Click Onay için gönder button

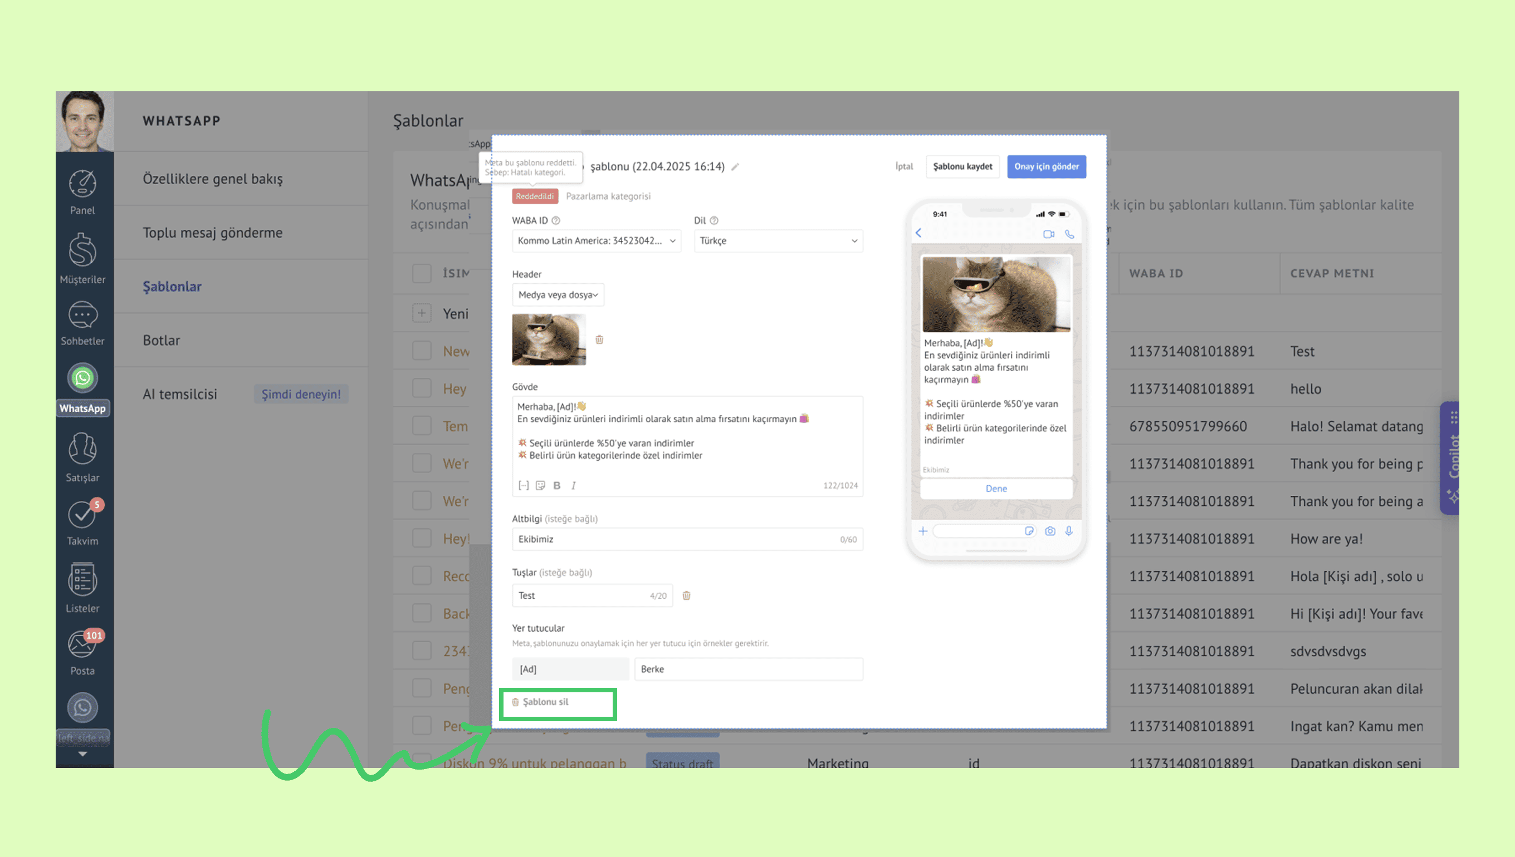pos(1046,166)
